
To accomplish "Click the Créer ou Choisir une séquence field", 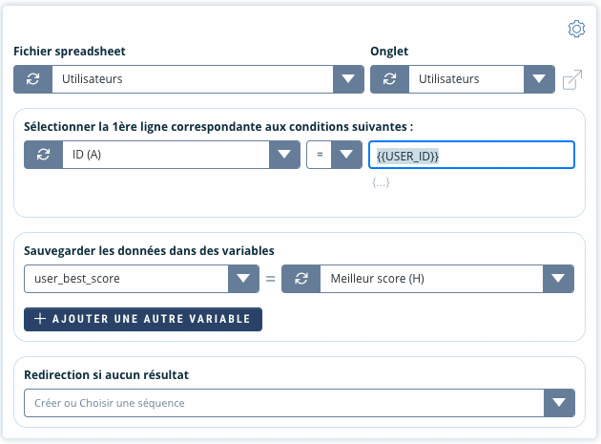I will (283, 403).
